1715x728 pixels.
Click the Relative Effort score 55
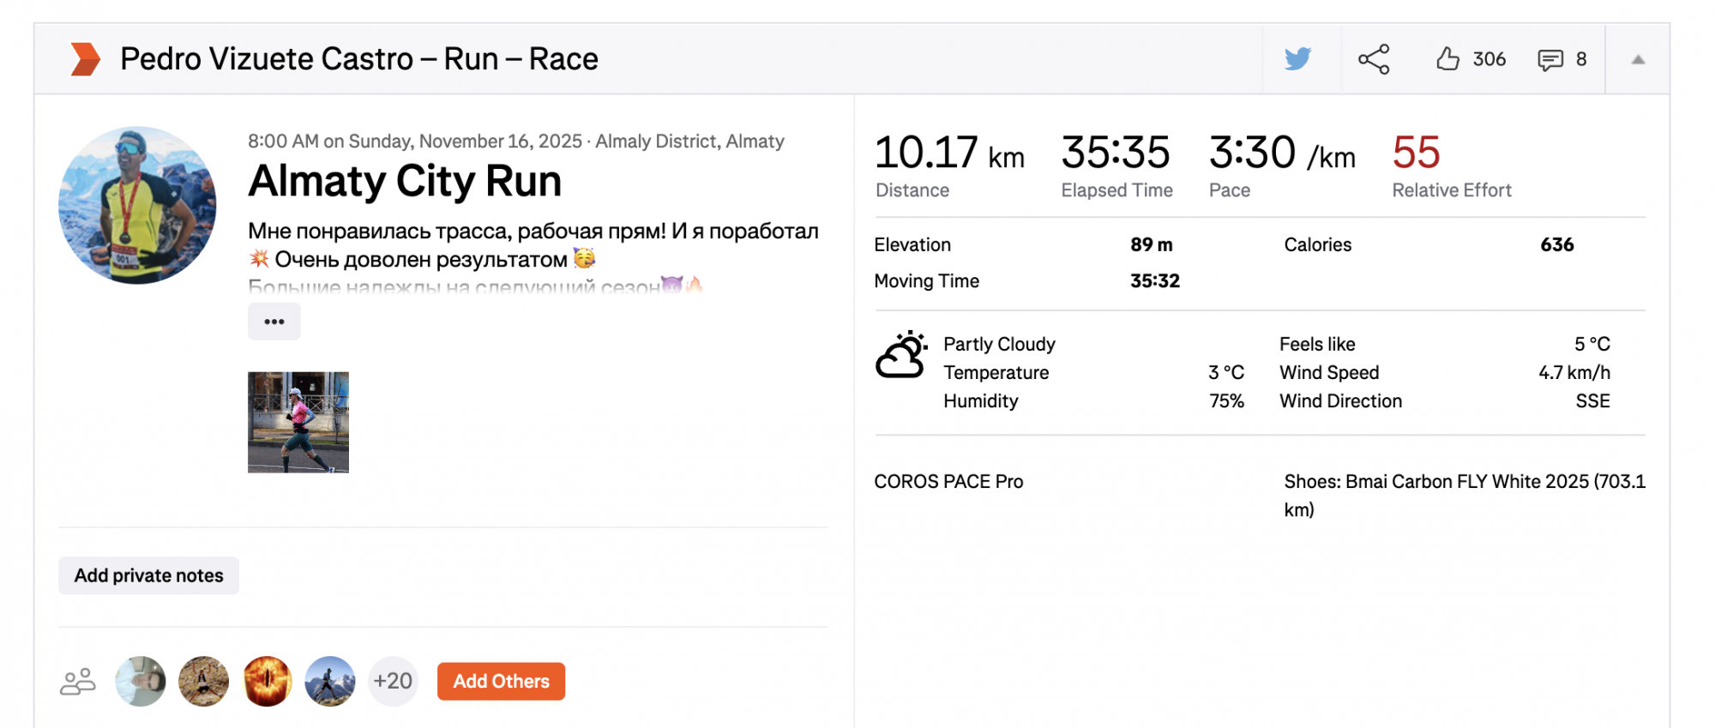pos(1416,153)
